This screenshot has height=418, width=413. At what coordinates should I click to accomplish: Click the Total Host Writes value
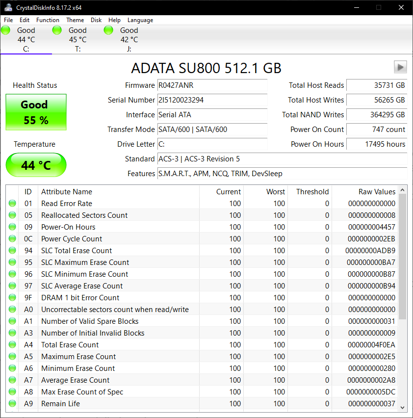(377, 100)
